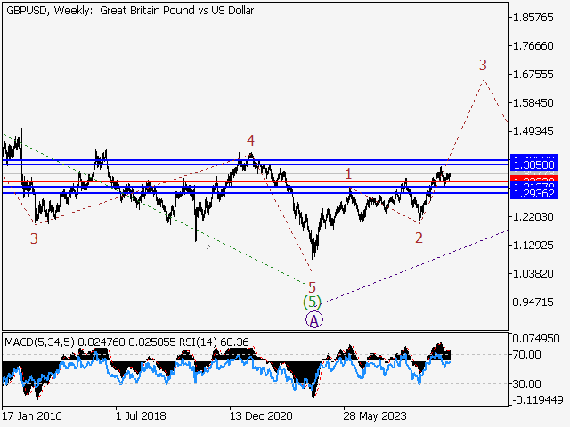This screenshot has height=427, width=570.
Task: Click the projected wave 3 label at top right
Action: pos(483,65)
